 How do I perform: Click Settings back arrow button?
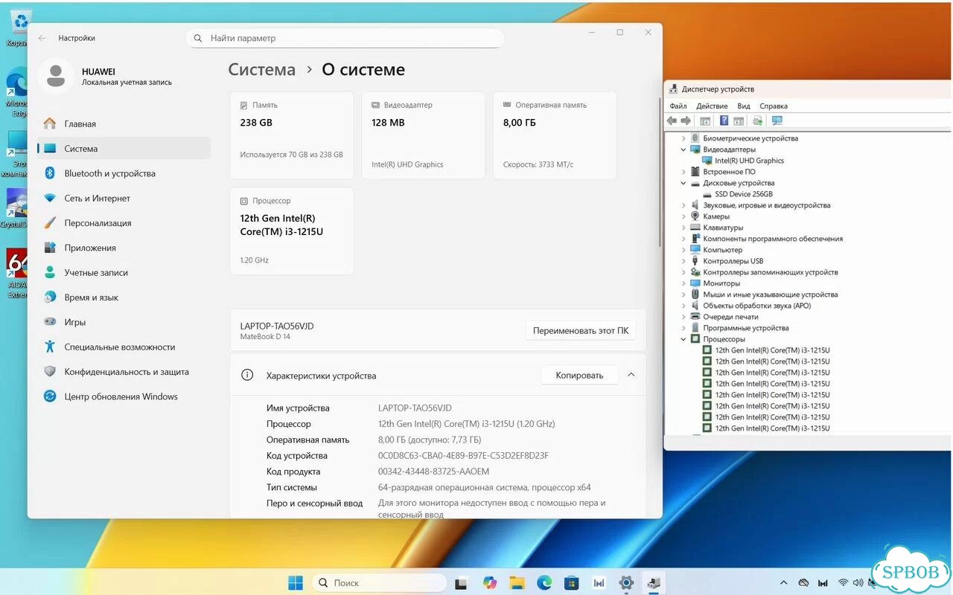[42, 38]
